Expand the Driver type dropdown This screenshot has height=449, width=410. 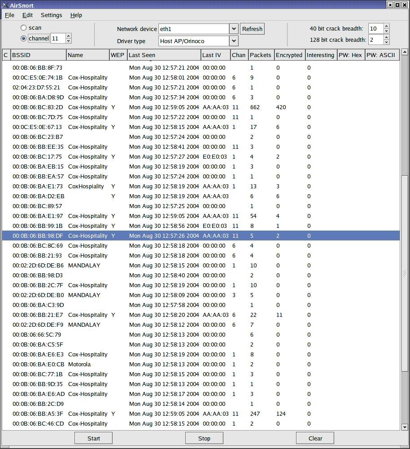pyautogui.click(x=233, y=41)
